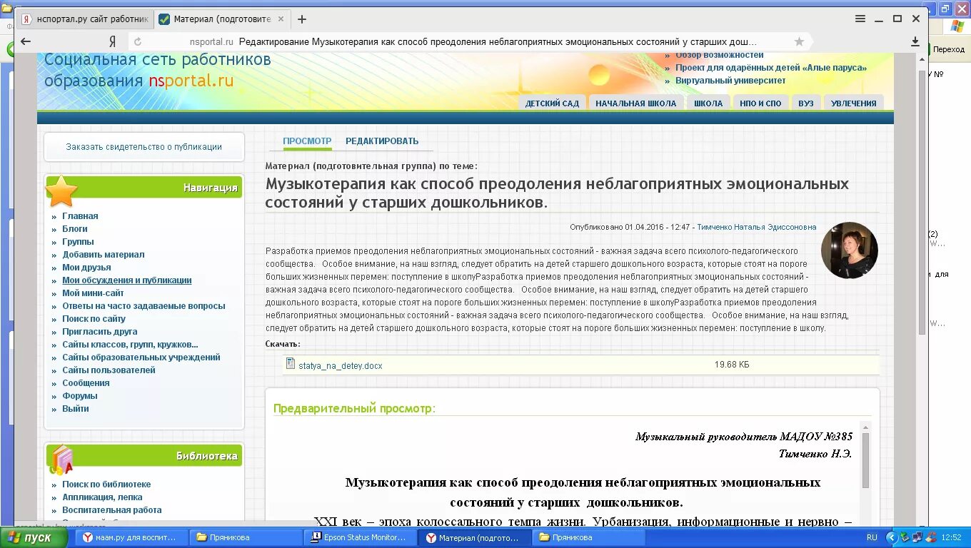The height and width of the screenshot is (548, 971).
Task: Open 'Ответы на часто задаваемые вопросы'
Action: [144, 306]
